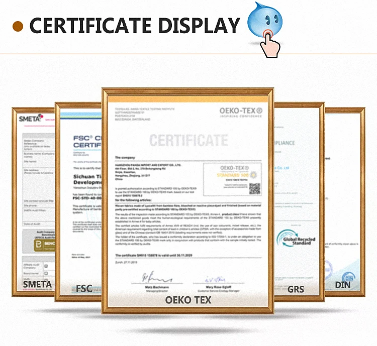Click the Global Recycled Standard logo
Viewport: 377px width, 346px height.
[296, 239]
